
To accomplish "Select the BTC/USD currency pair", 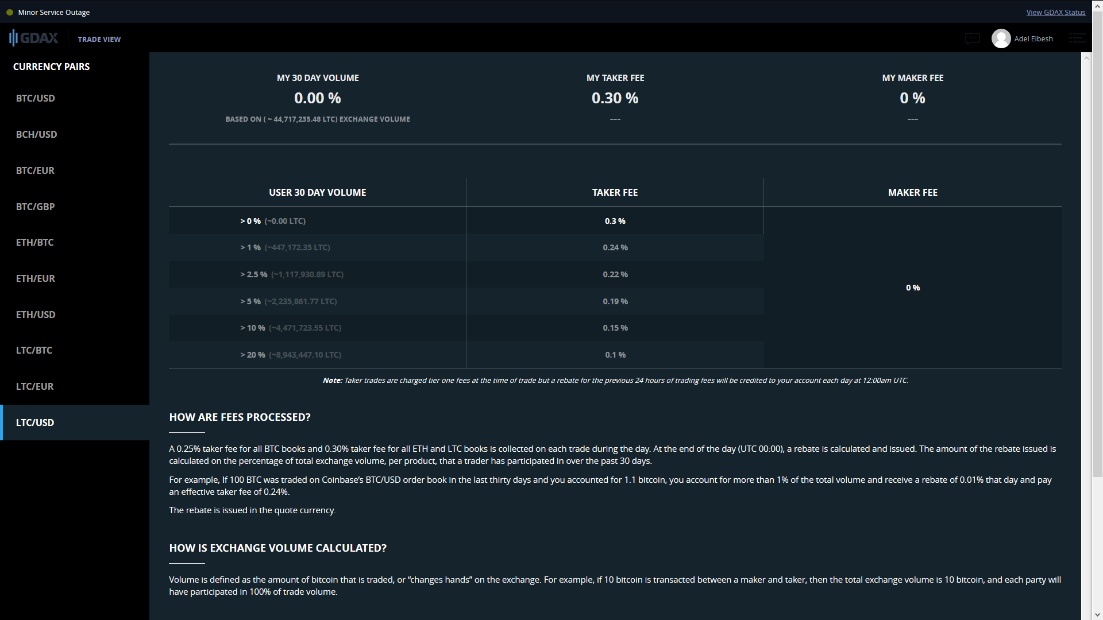I will [x=75, y=98].
